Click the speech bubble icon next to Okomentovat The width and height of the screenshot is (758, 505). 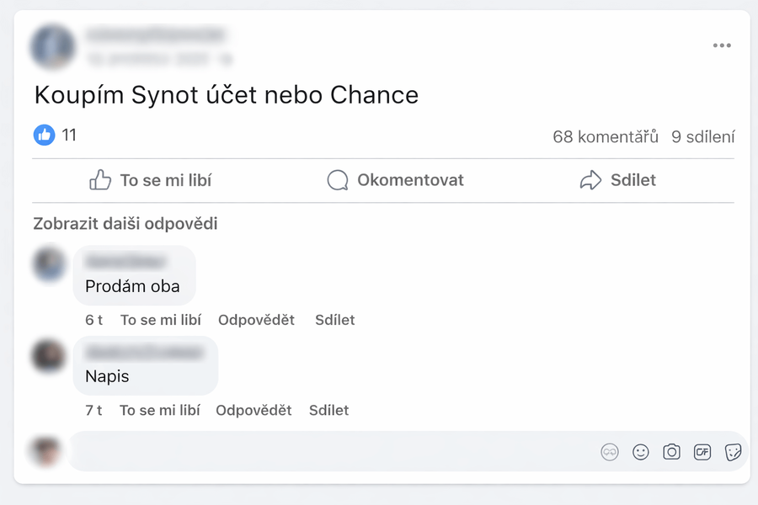(337, 179)
